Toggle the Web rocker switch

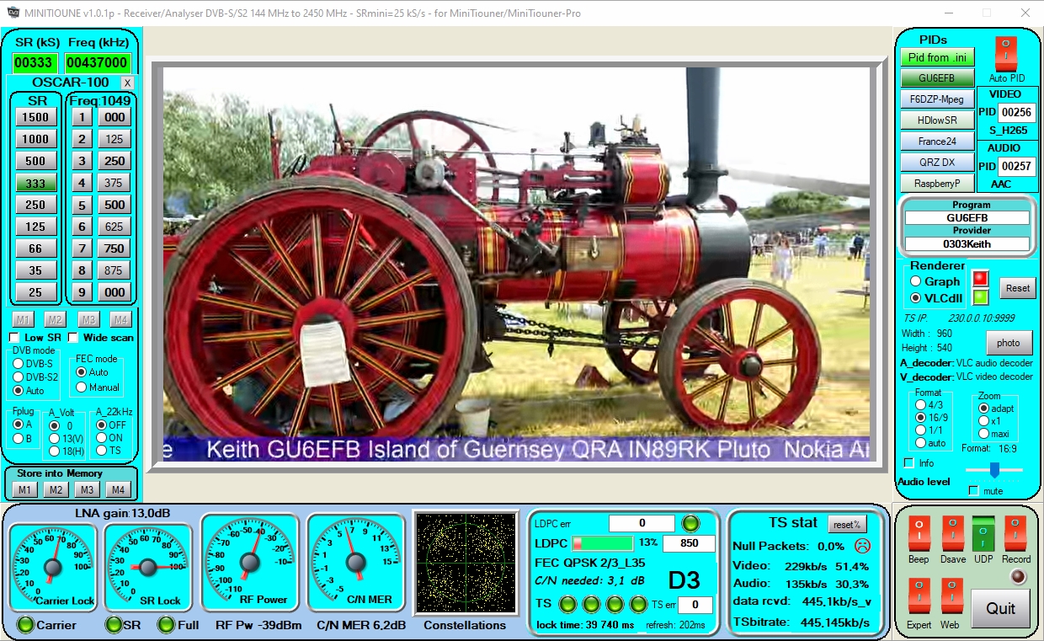pos(951,597)
